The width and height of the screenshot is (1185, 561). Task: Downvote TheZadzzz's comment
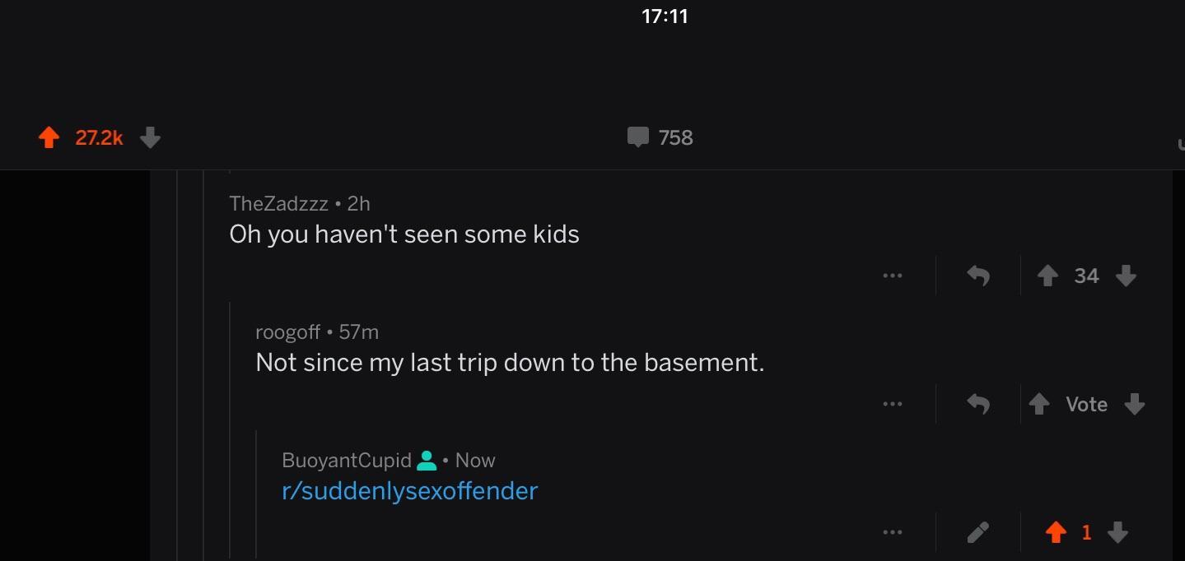1126,276
